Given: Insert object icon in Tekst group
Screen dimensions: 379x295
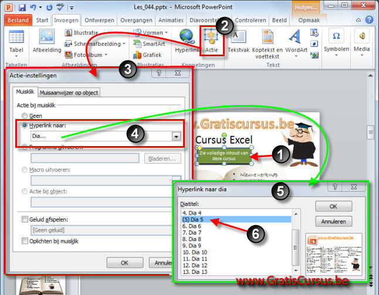Looking at the screenshot, I should pos(314,55).
